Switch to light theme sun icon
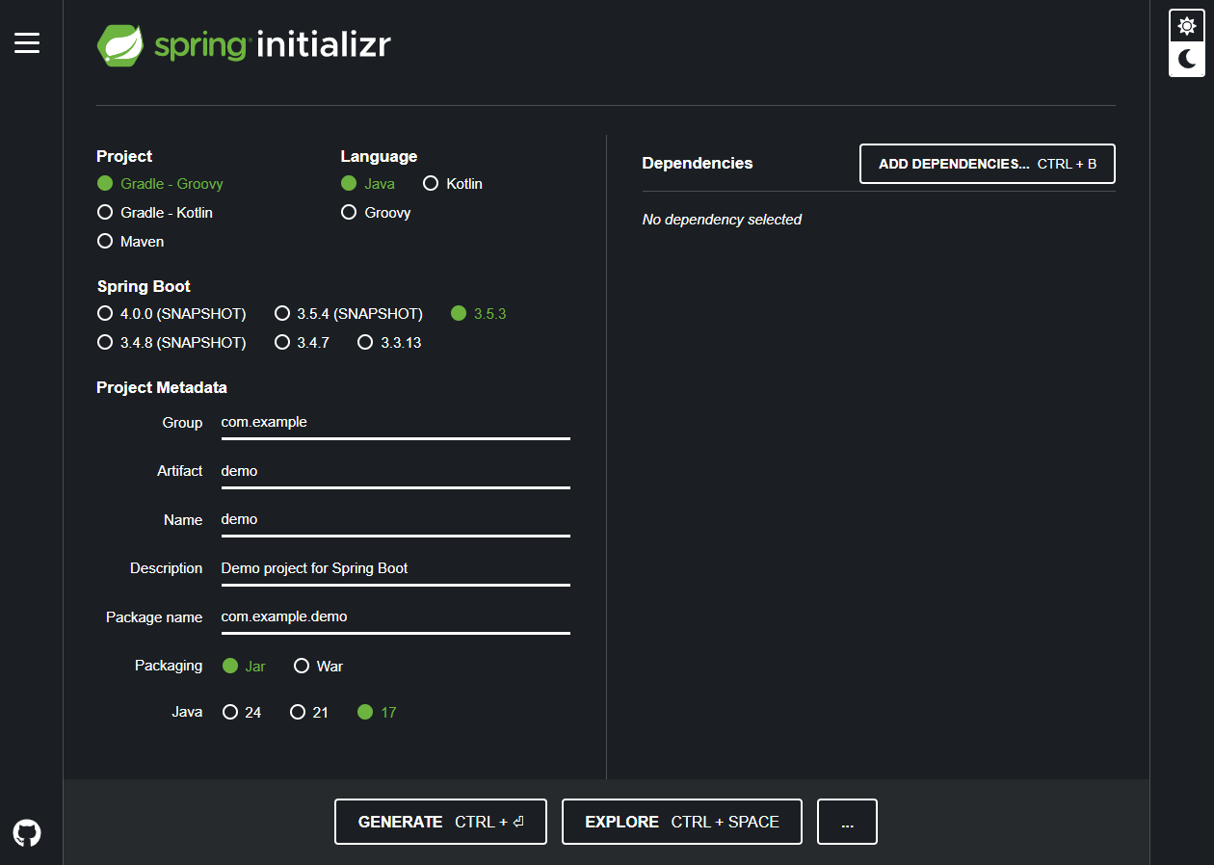Viewport: 1214px width, 865px height. click(1187, 26)
